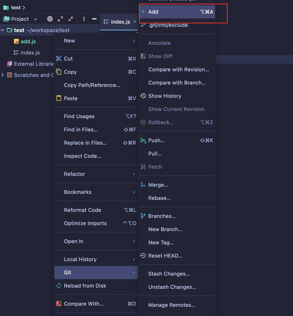Select index.js in the project tree

30,53
